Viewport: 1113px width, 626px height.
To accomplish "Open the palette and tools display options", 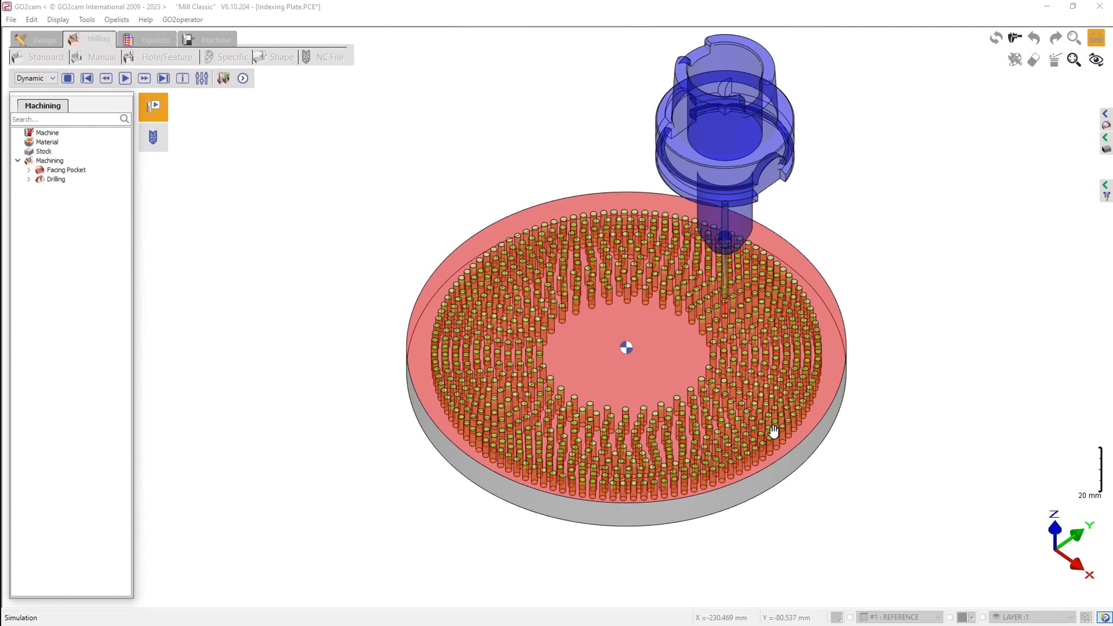I will 1015,59.
